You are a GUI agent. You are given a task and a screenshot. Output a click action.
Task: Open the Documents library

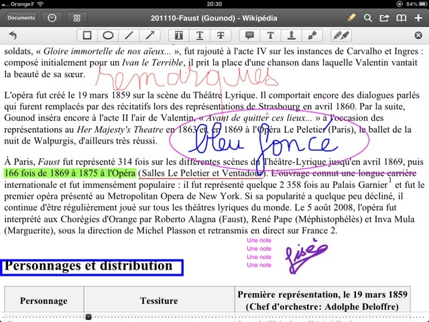coord(19,17)
